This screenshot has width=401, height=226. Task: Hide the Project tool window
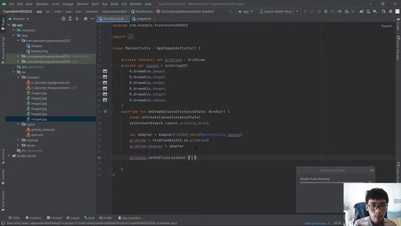[92, 19]
